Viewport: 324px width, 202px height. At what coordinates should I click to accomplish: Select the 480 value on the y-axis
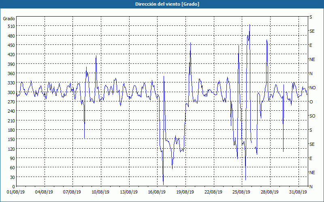coord(11,36)
